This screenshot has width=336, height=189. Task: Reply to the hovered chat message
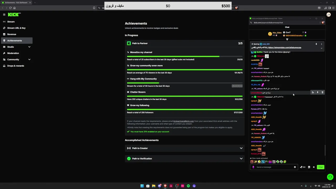pos(313,92)
